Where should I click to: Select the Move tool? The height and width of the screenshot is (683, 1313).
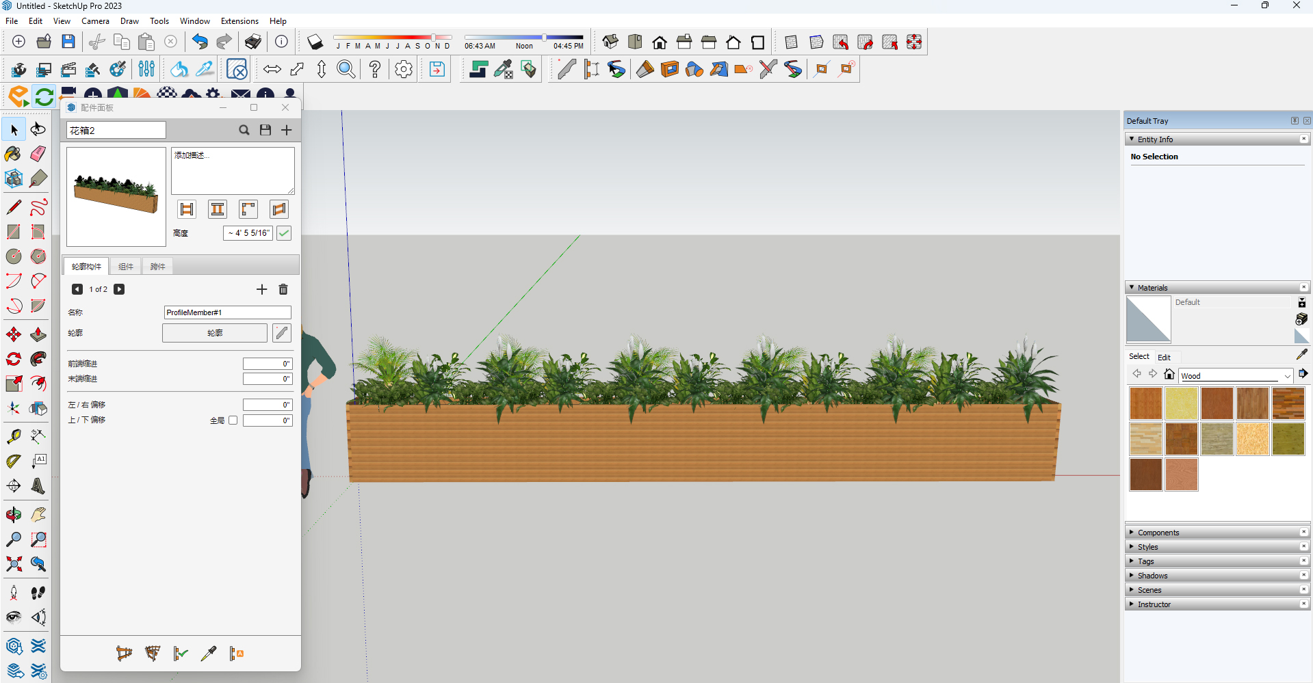pyautogui.click(x=14, y=334)
